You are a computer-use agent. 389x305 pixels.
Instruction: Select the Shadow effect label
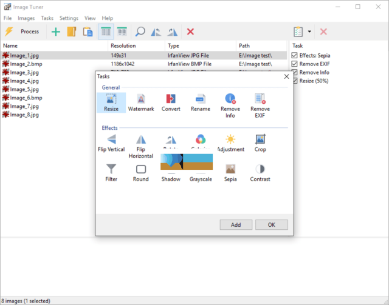[x=171, y=179]
